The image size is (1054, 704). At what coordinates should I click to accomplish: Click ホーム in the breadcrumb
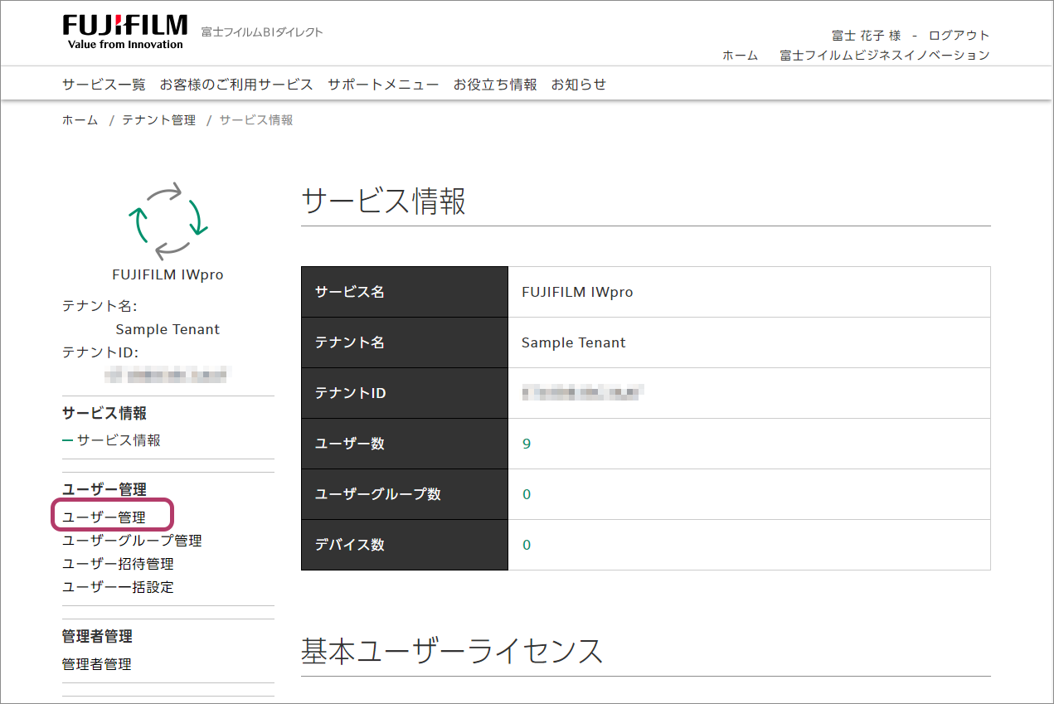(80, 120)
